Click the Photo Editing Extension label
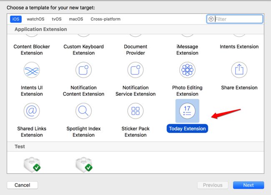 coord(187,91)
